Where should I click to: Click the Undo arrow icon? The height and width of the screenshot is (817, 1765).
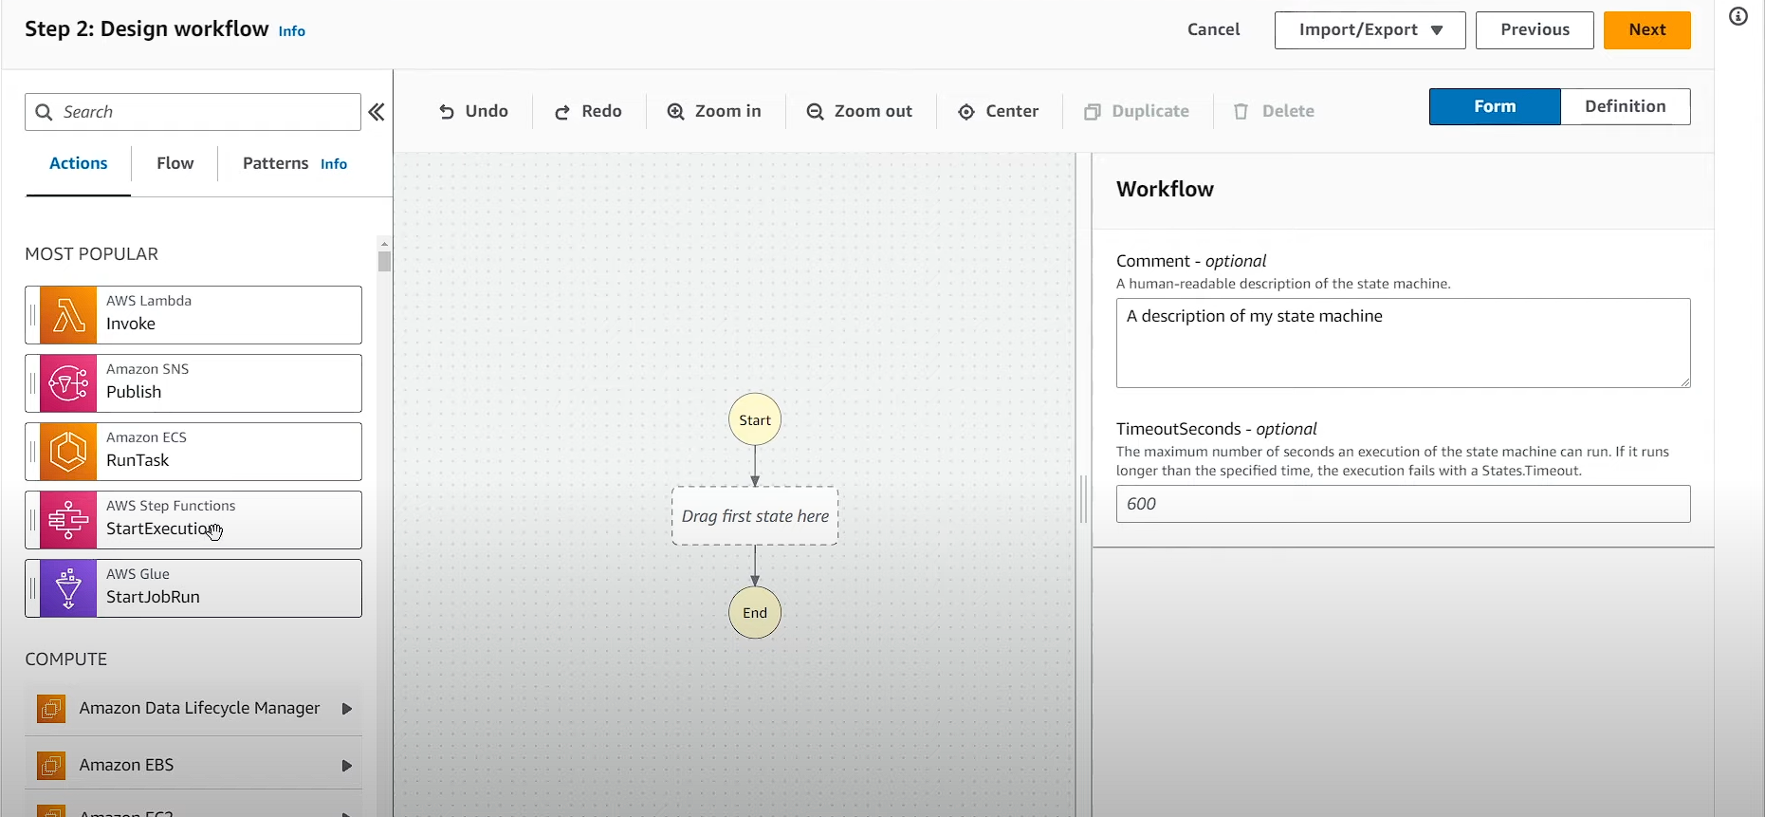447,112
